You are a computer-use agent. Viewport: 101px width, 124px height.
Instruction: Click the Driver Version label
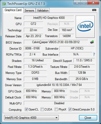13,85
